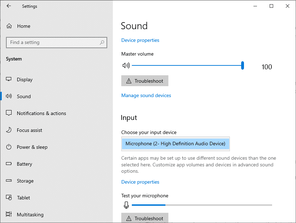Go to Home from the navigation pane
The width and height of the screenshot is (296, 223).
click(x=23, y=26)
